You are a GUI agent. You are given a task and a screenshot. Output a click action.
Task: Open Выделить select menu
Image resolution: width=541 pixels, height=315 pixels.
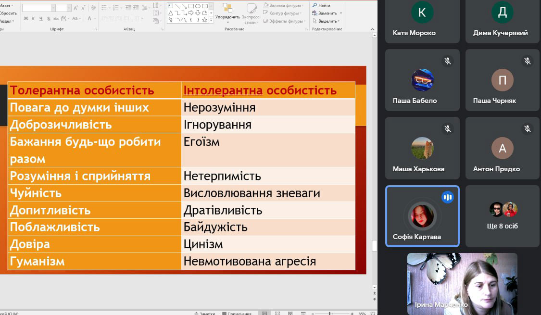[326, 21]
